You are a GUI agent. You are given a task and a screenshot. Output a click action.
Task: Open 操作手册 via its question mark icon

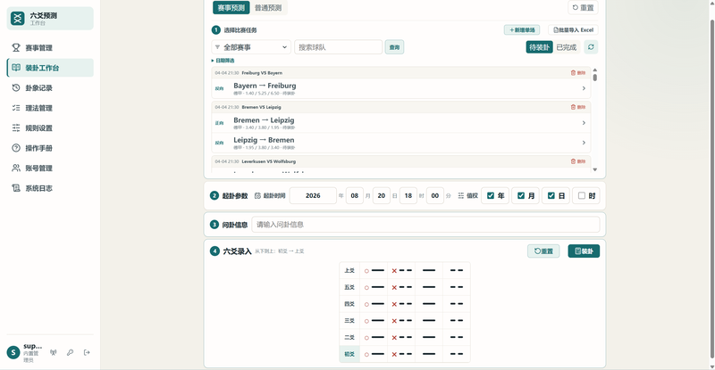[16, 147]
